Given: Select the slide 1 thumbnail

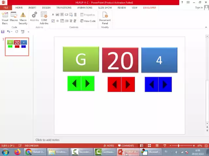Looking at the screenshot, I should click(17, 47).
